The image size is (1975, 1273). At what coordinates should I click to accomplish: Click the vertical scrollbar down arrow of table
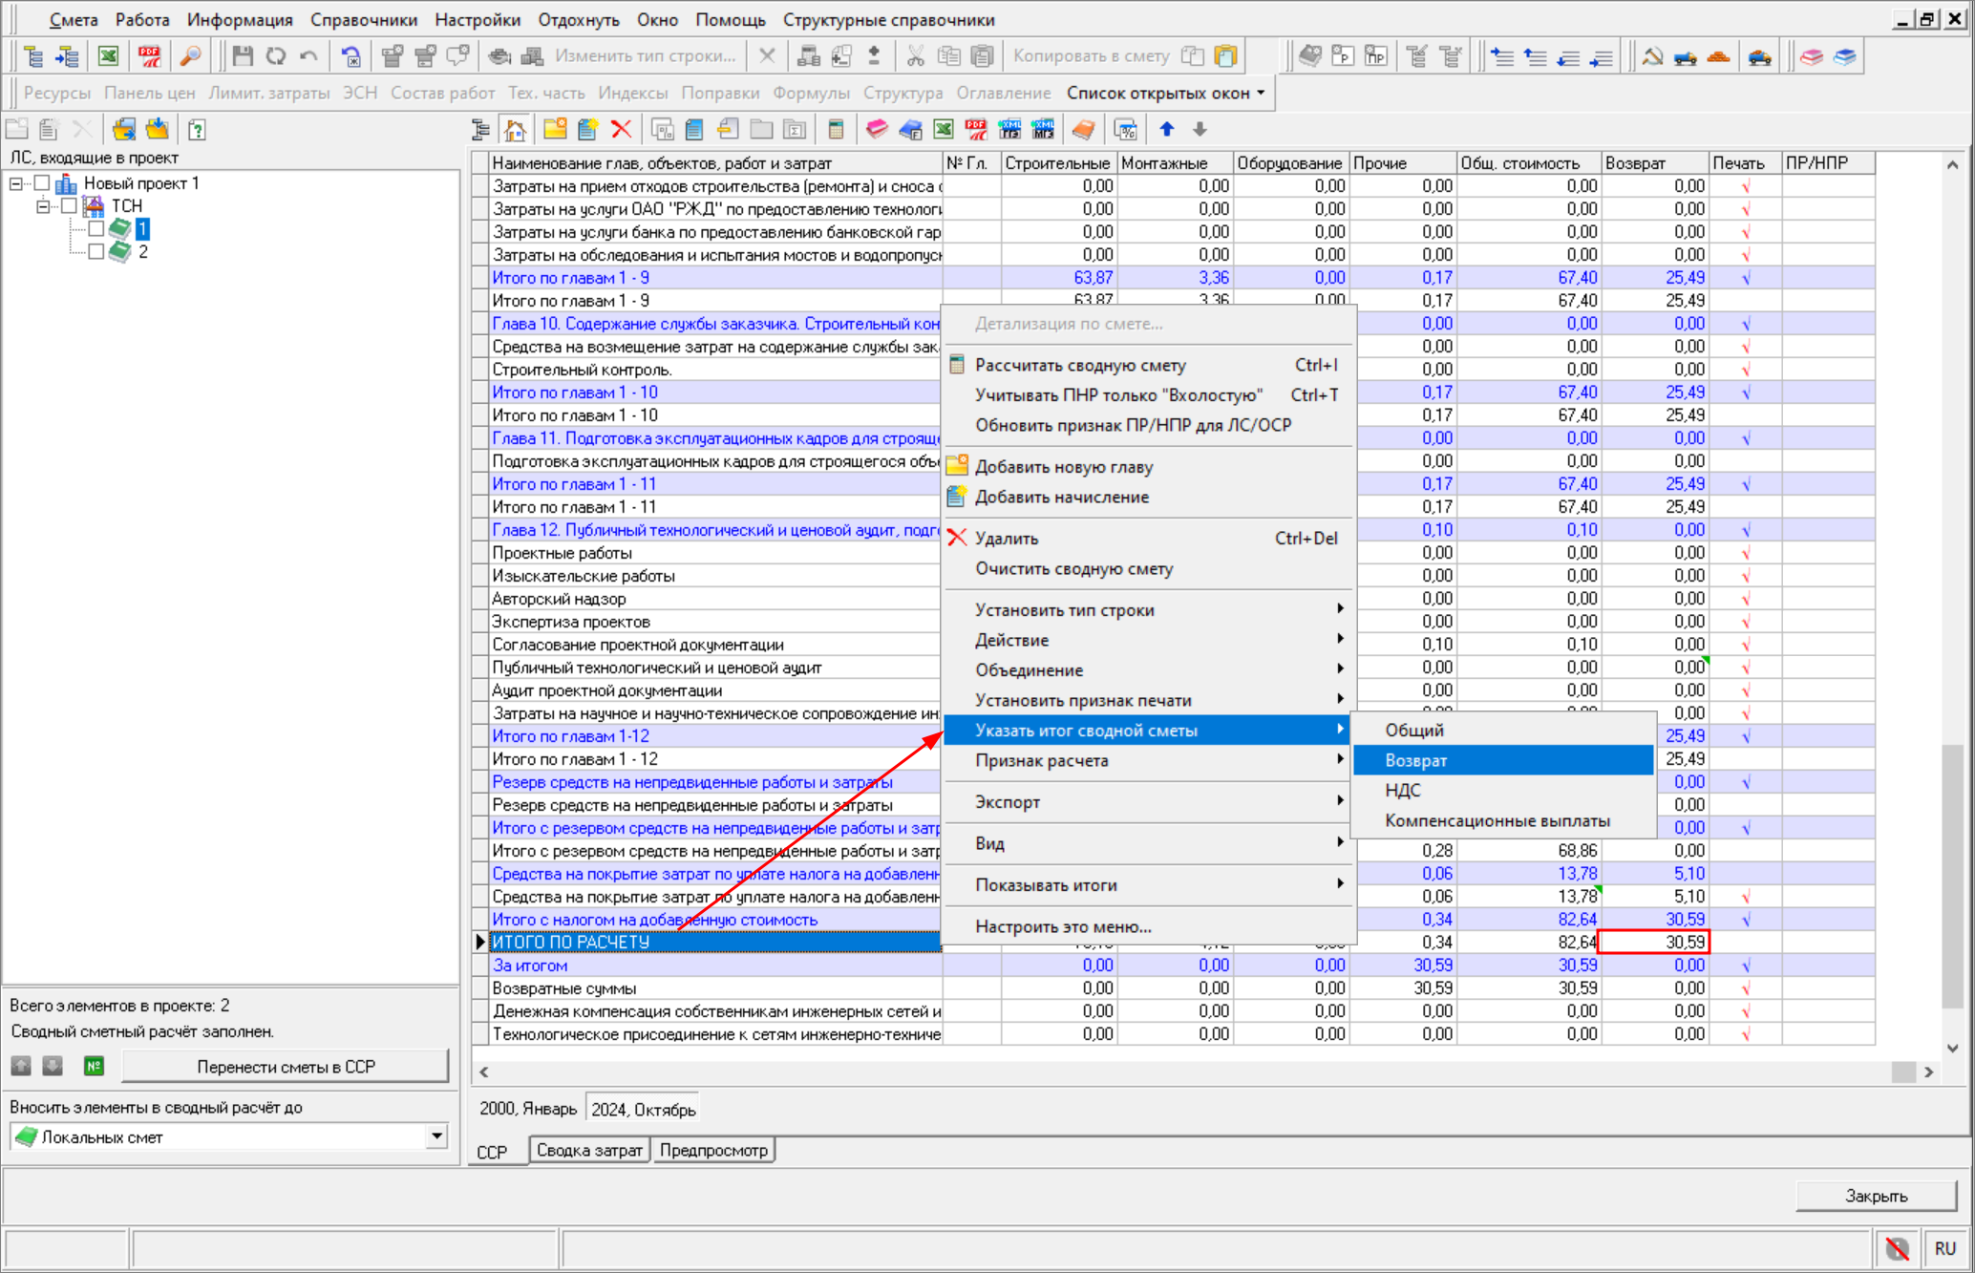(1953, 1048)
